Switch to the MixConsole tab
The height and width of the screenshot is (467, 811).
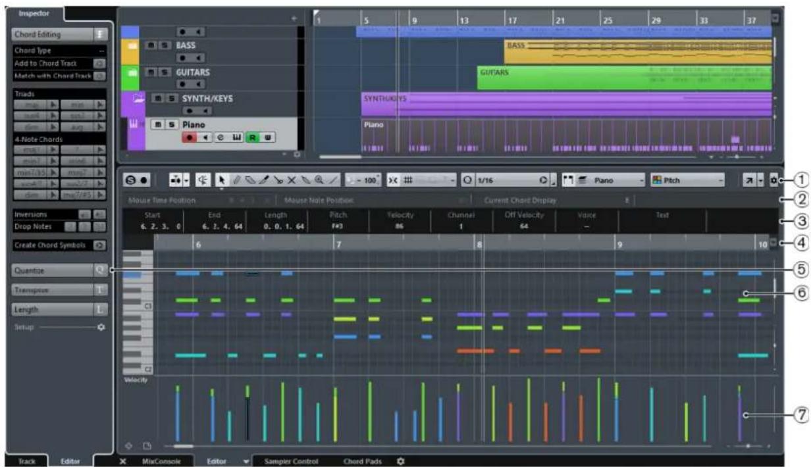point(161,462)
